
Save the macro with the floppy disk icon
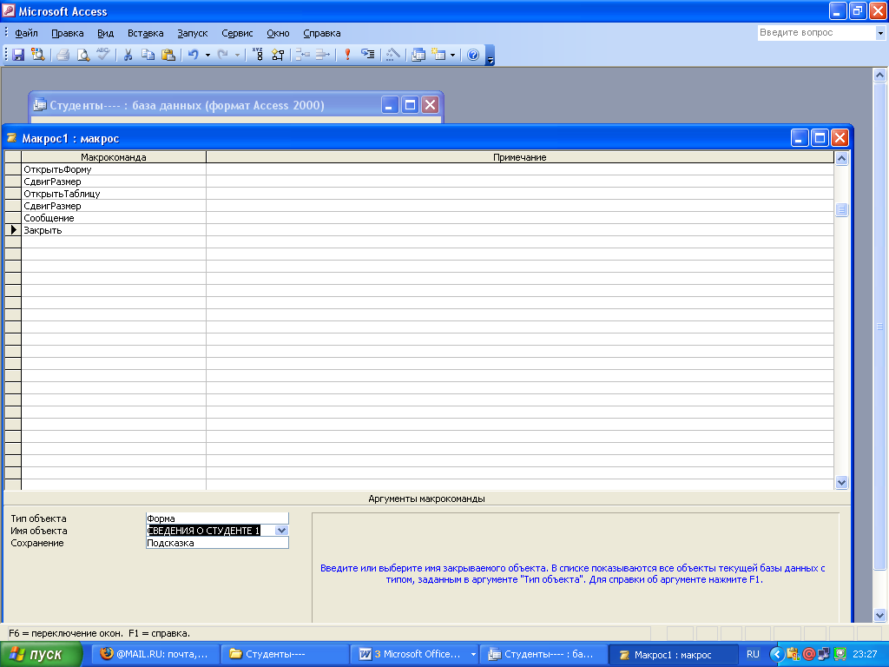click(x=18, y=55)
